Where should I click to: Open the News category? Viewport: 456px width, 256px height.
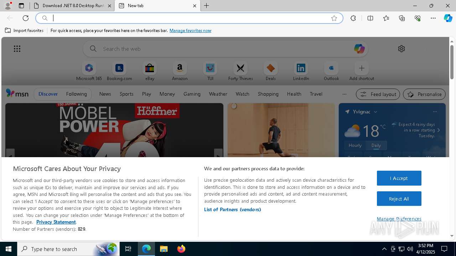105,94
